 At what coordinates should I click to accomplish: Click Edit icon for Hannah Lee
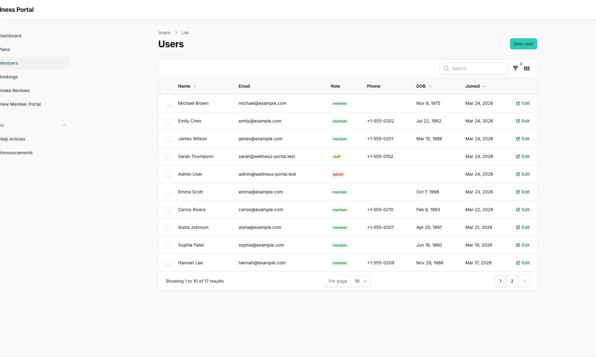pos(518,263)
